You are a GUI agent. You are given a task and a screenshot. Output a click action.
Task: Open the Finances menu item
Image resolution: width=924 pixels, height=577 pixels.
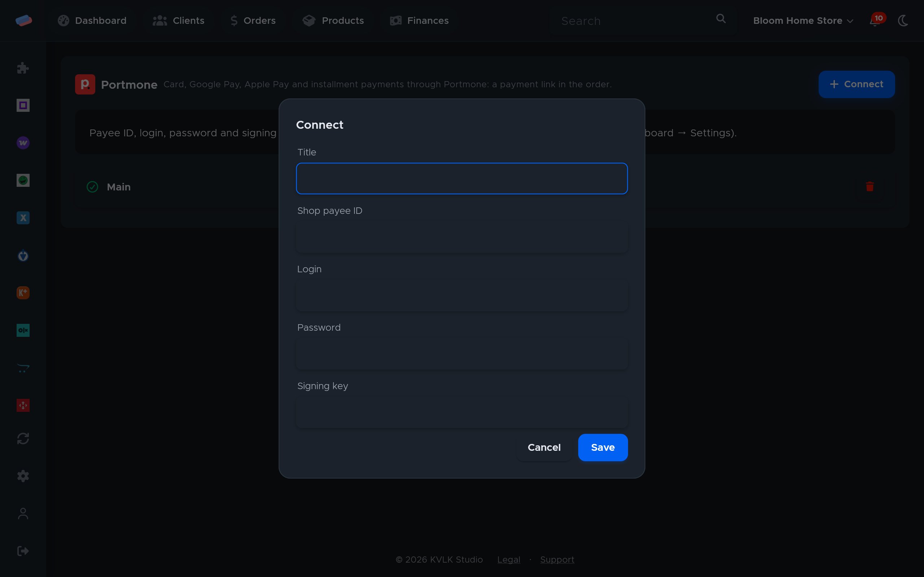pyautogui.click(x=419, y=21)
